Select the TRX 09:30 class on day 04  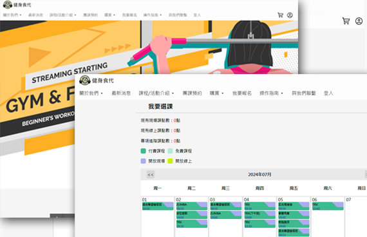tap(260, 206)
